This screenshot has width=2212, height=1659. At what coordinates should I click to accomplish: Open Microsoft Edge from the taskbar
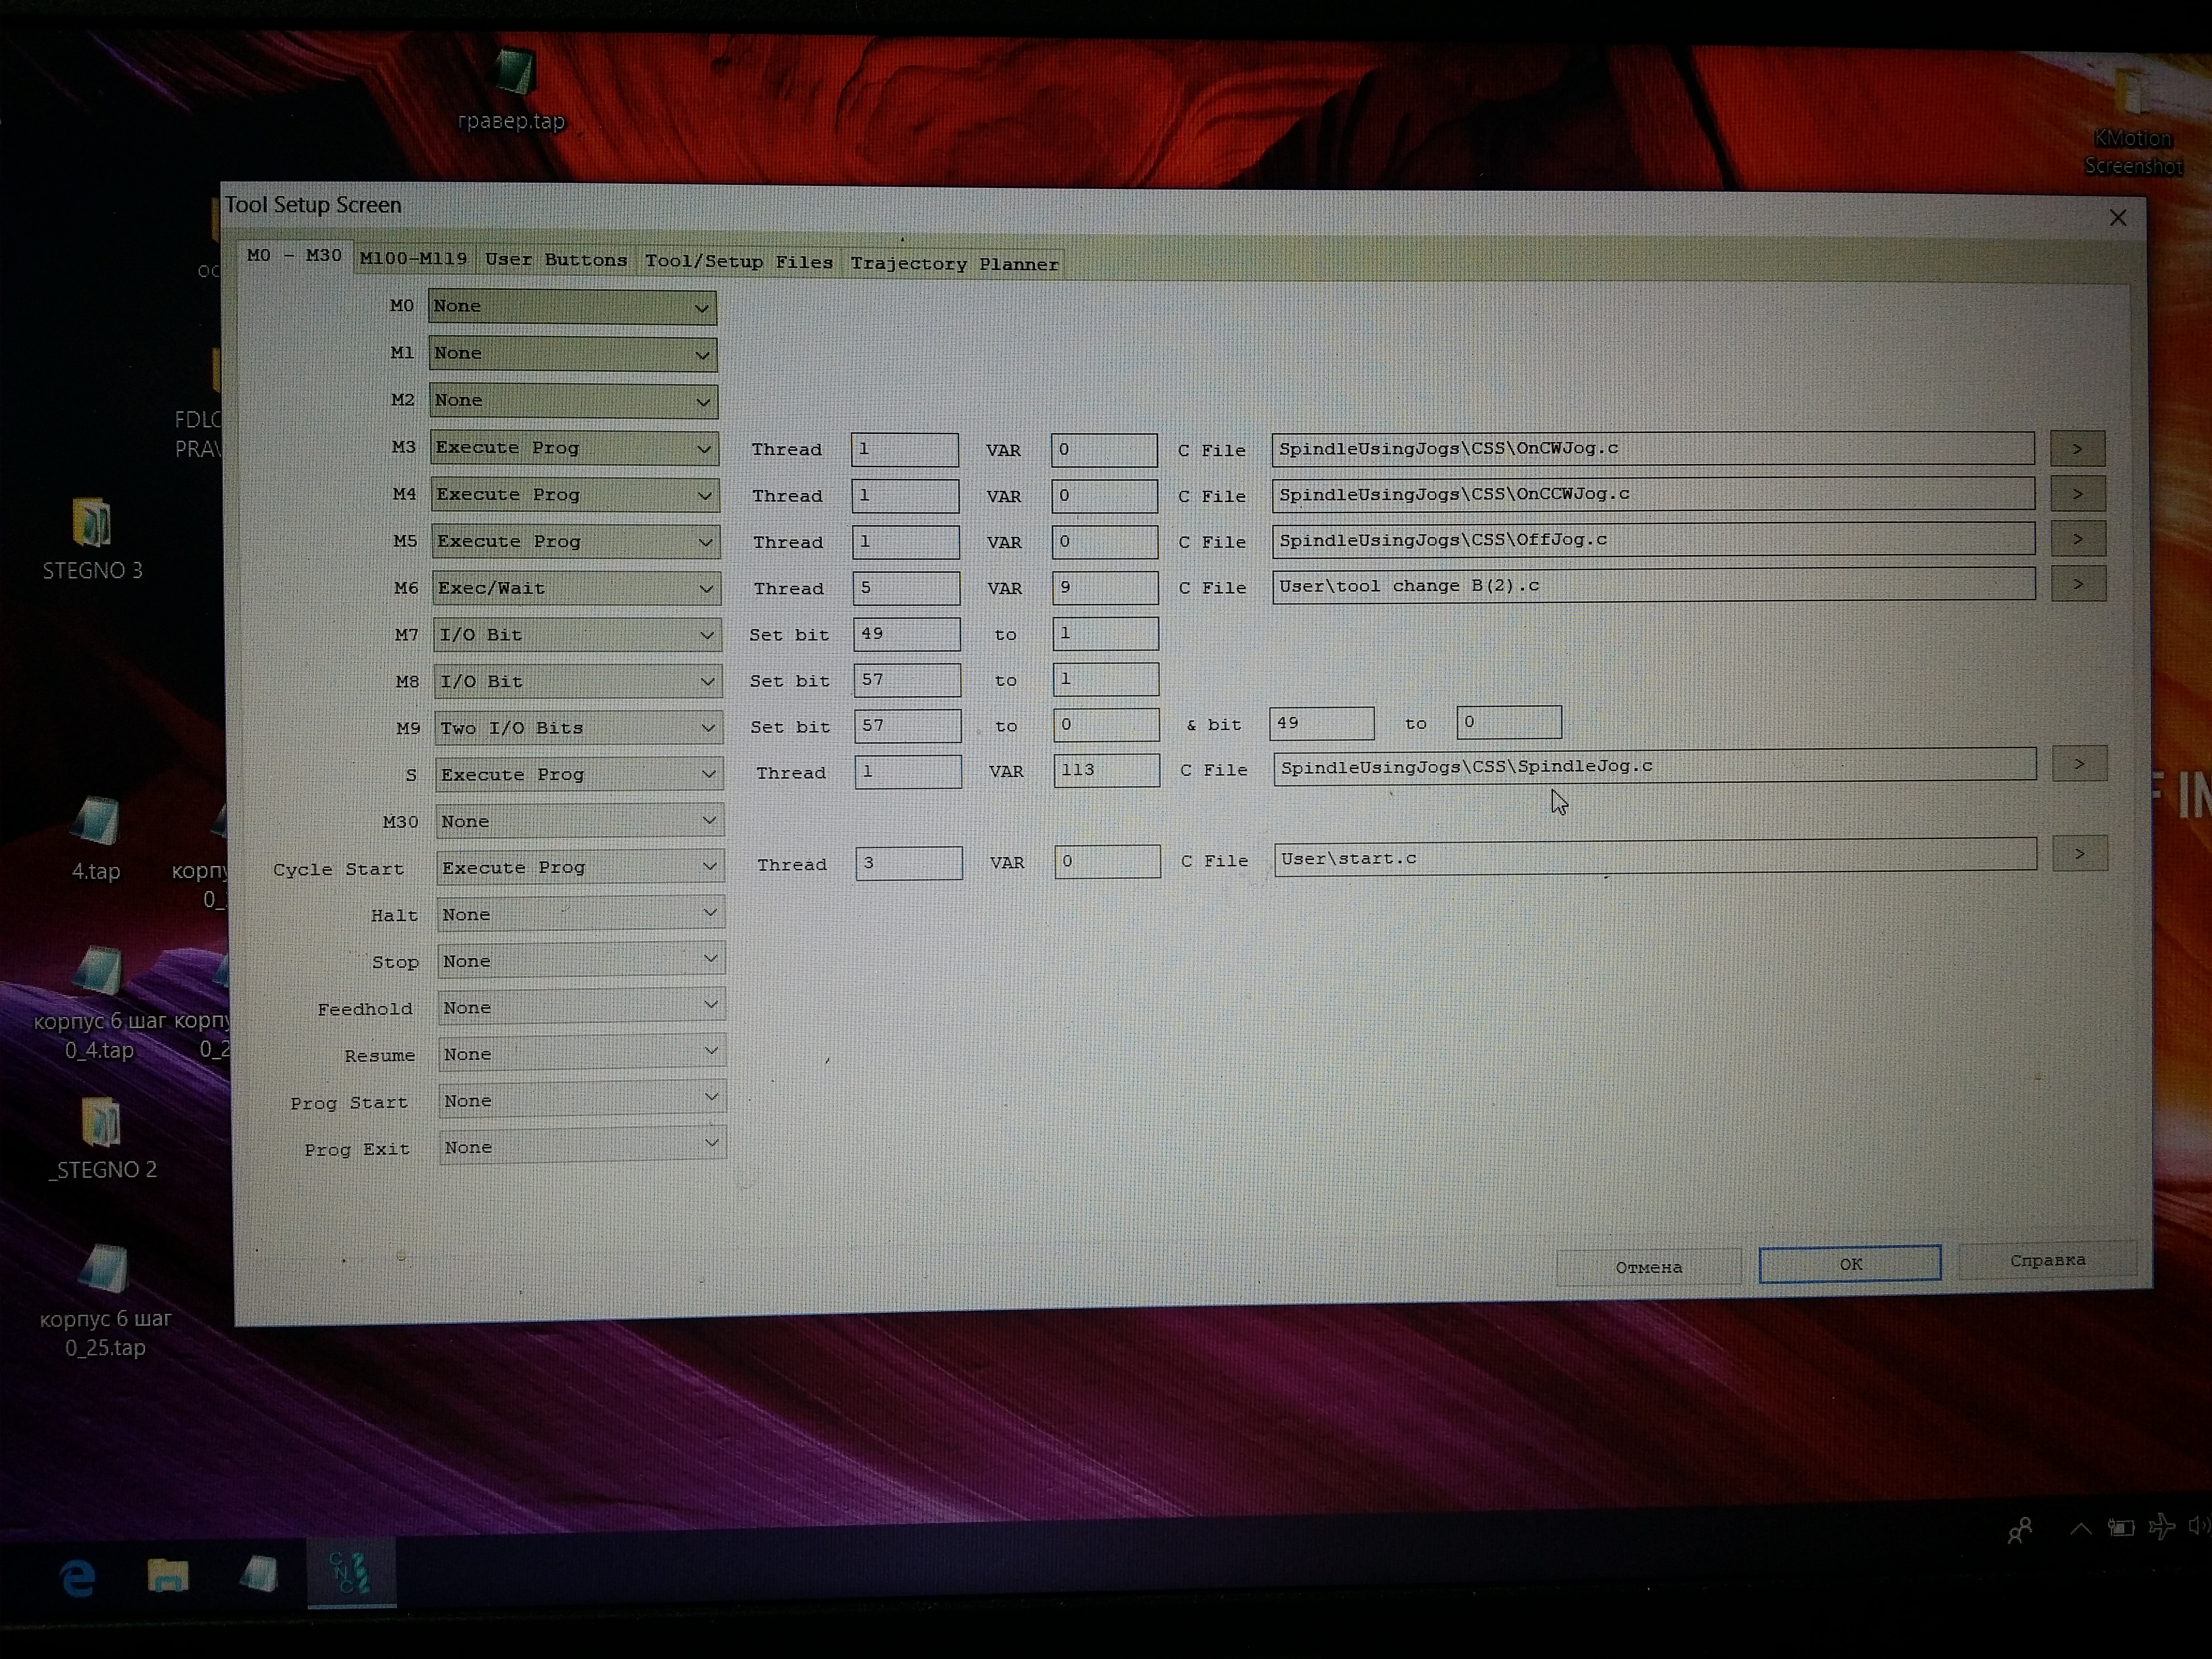point(78,1578)
